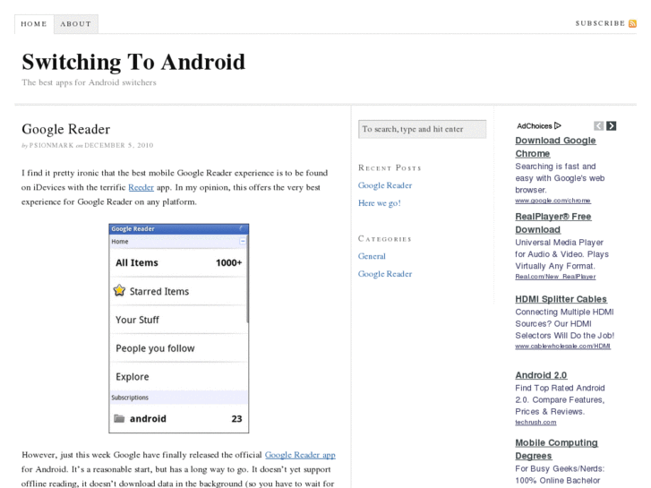651x488 pixels.
Task: Click the orange RSS feed icon
Action: coord(632,23)
